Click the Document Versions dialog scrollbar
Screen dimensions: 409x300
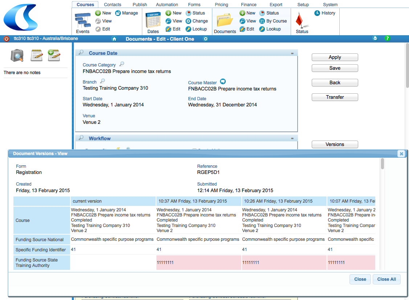point(383,164)
